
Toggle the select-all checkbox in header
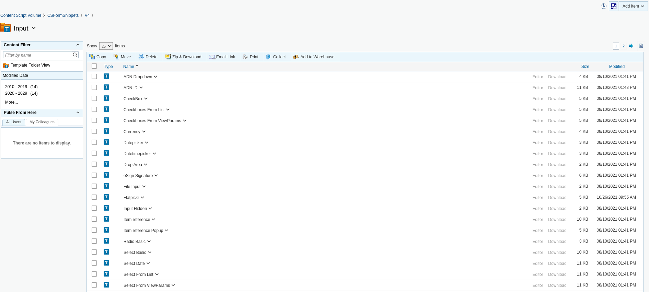tap(94, 66)
